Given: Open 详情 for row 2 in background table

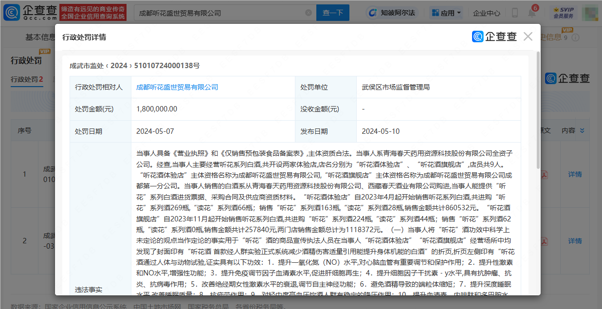Looking at the screenshot, I should [x=575, y=241].
